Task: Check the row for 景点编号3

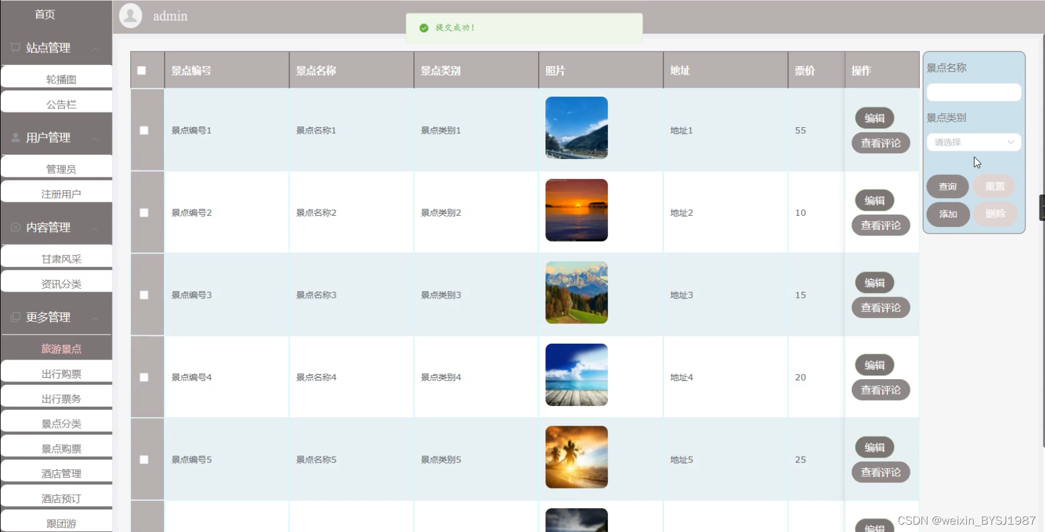Action: click(x=144, y=295)
